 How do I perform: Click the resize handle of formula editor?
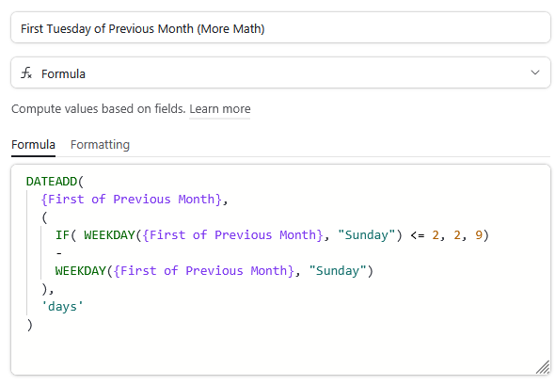click(542, 367)
